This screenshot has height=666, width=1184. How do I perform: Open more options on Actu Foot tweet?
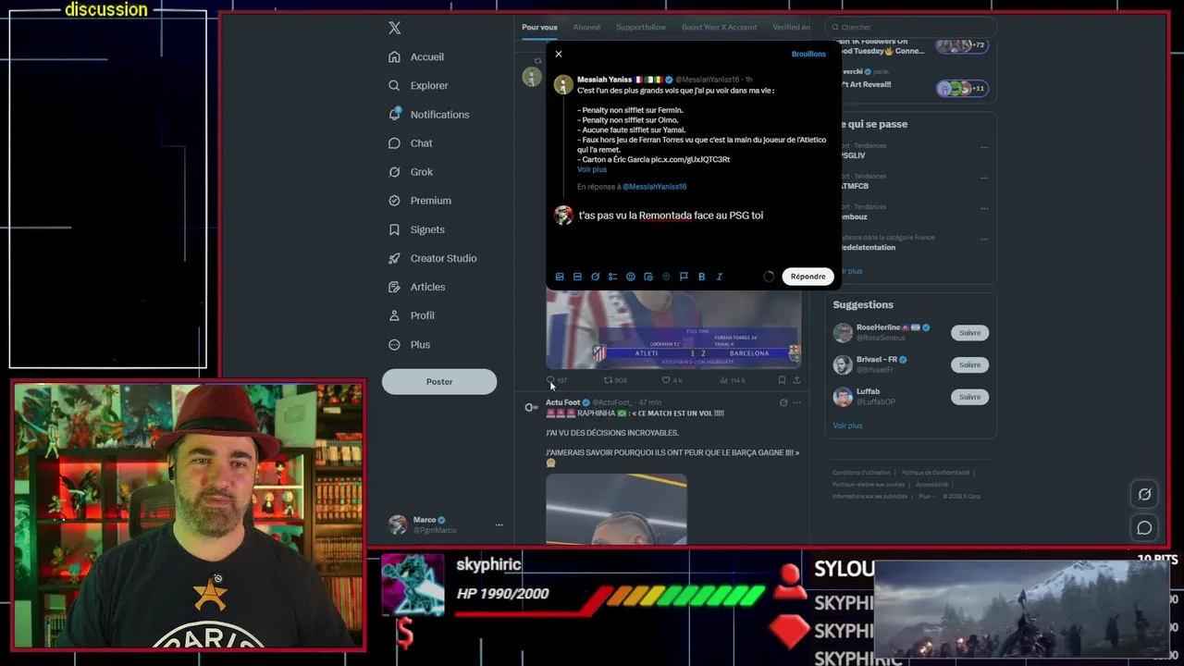796,402
